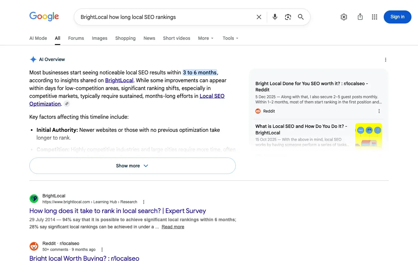Expand AI Overview with Show more
Viewport: 418px width, 261px height.
coord(133,166)
